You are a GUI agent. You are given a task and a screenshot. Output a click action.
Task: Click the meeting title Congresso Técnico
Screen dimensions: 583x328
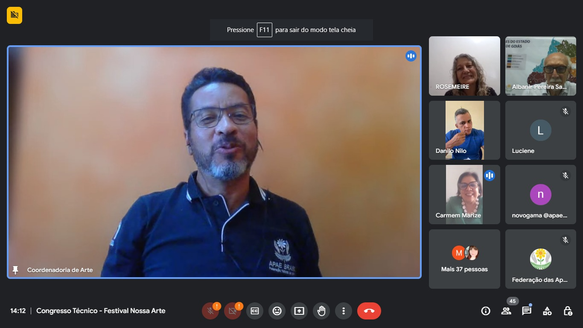click(x=101, y=311)
